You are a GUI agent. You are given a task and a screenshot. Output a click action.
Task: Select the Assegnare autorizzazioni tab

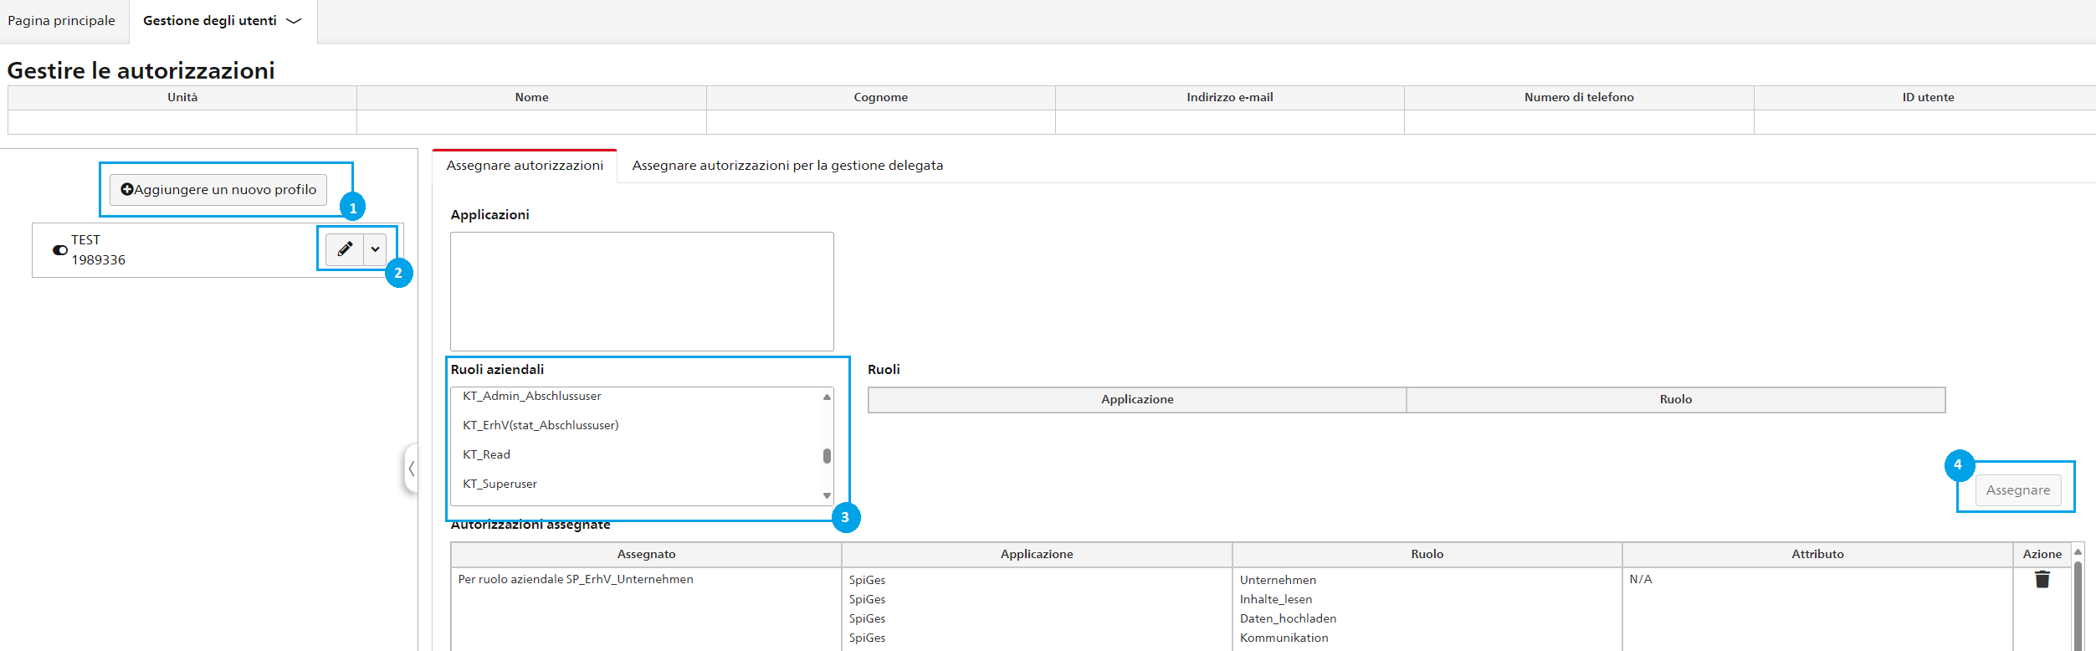[525, 166]
